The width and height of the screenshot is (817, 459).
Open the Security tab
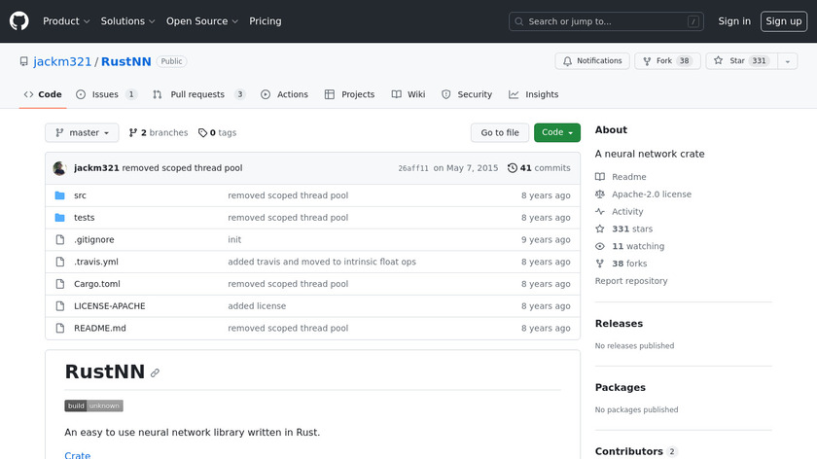(x=467, y=94)
